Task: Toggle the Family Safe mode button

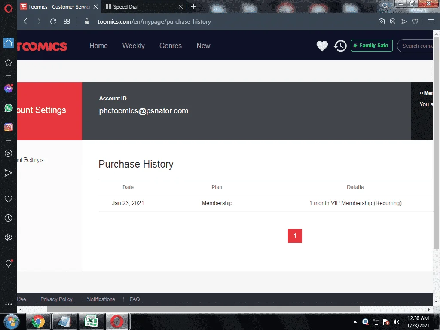Action: 372,46
